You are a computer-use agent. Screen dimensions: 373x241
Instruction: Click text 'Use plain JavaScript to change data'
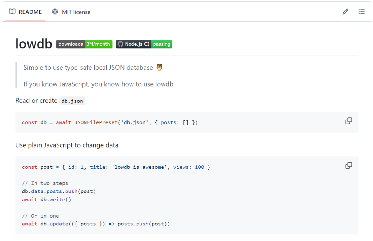67,145
